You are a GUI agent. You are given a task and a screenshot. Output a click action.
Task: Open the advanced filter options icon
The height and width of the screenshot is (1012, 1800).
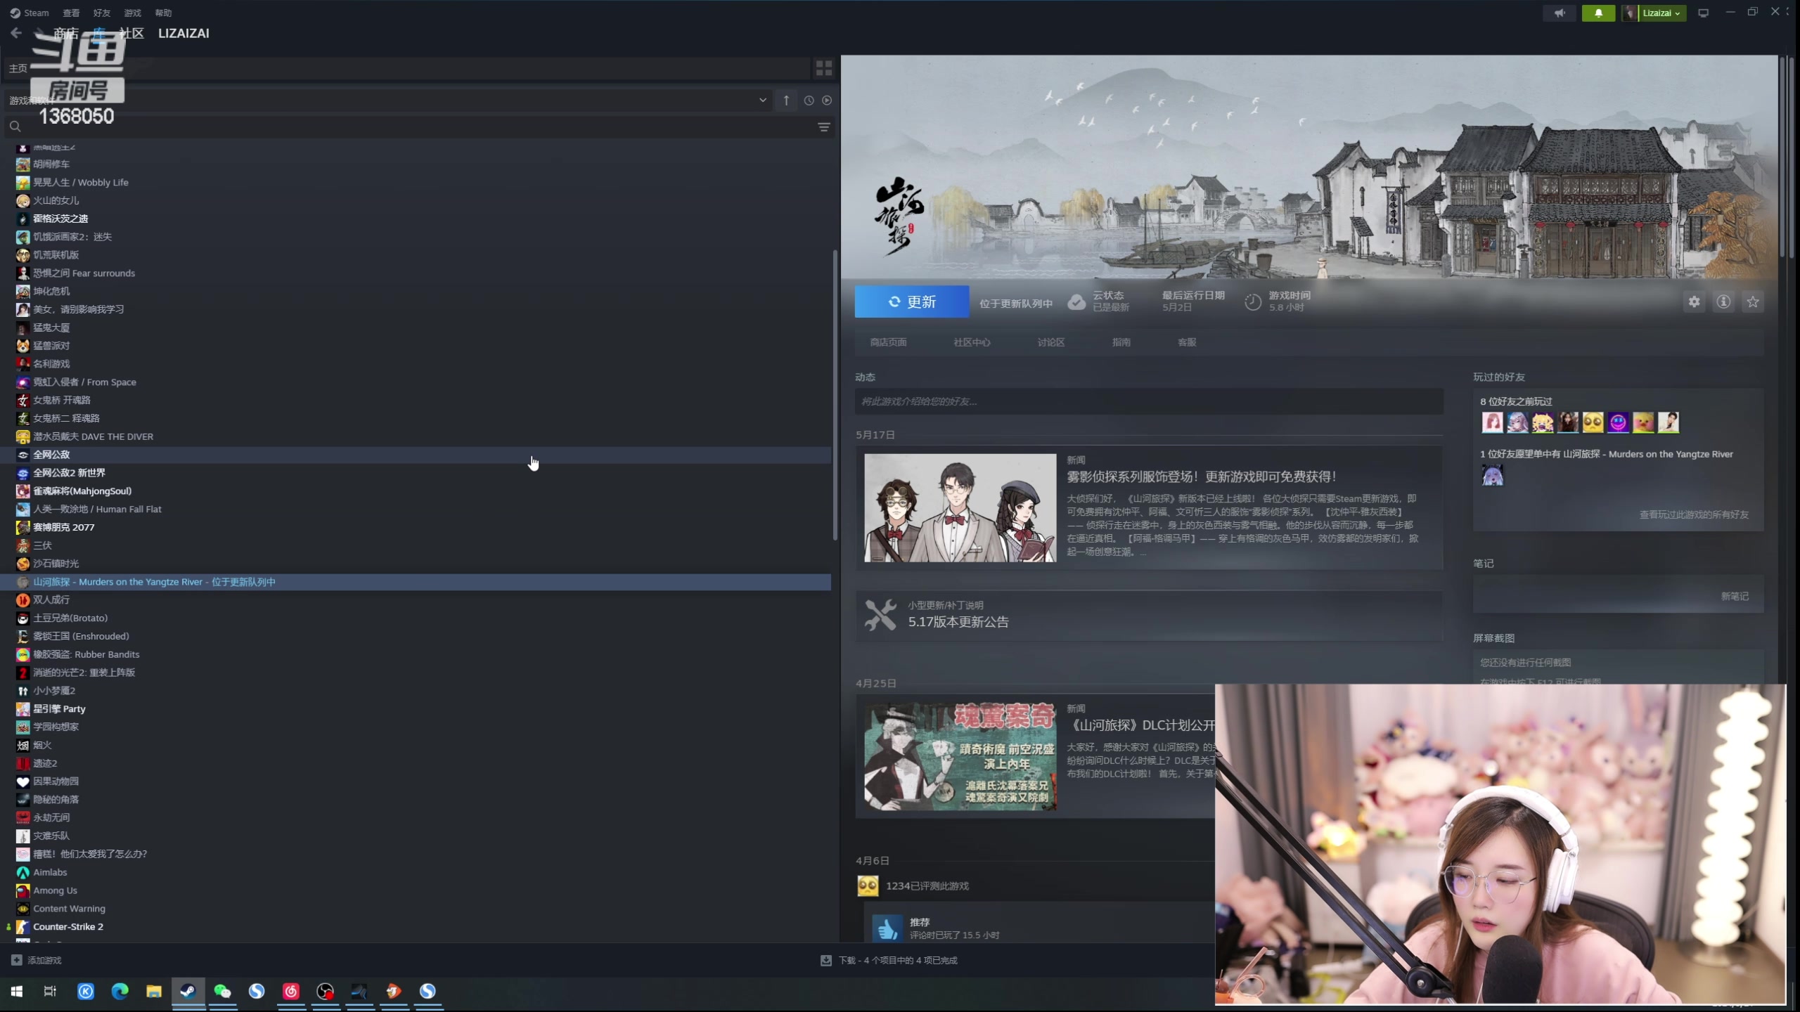coord(824,127)
